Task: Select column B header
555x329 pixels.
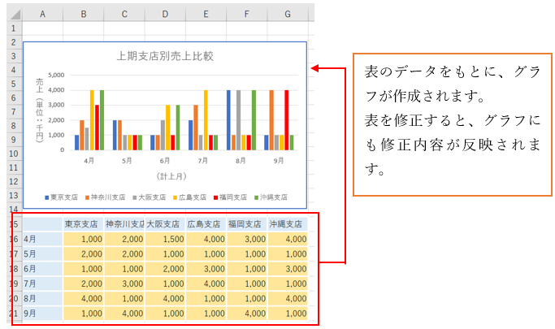Action: (x=83, y=13)
